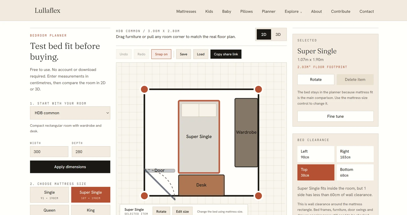This screenshot has width=407, height=215.
Task: Focus the Depth input field
Action: 91,152
